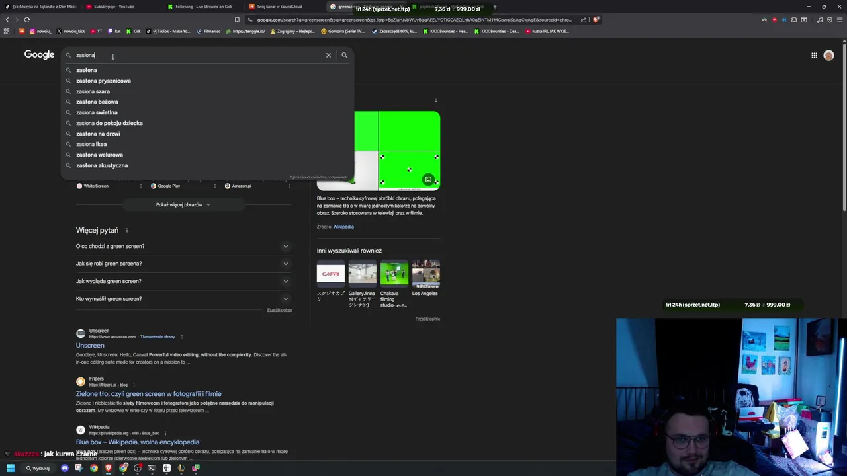Viewport: 847px width, 476px height.
Task: Open the Filman.cc bookmark
Action: 208,31
